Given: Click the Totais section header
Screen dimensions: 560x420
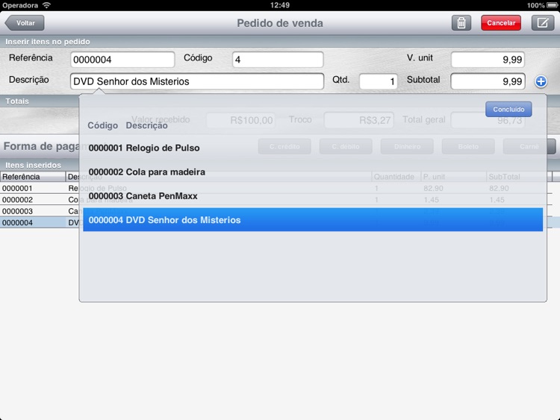Looking at the screenshot, I should (x=16, y=101).
